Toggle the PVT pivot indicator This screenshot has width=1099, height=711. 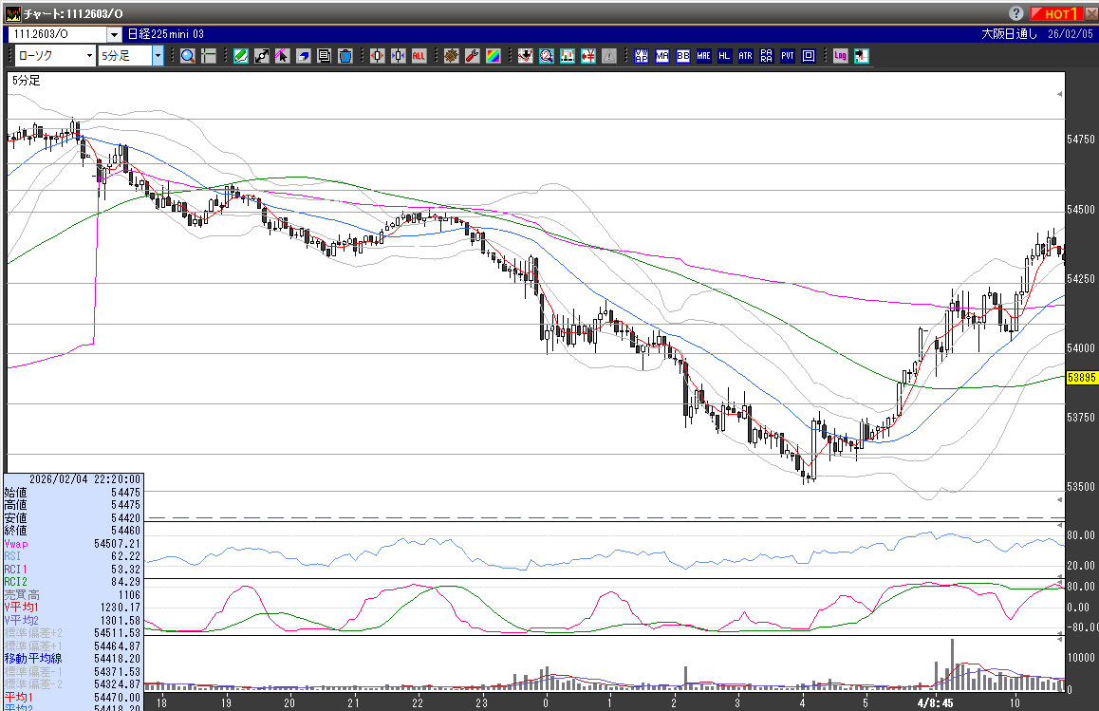point(787,56)
